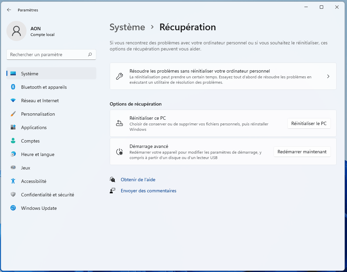Close the Paramètres window
Screen dimensions: 347x272
tap(337, 7)
